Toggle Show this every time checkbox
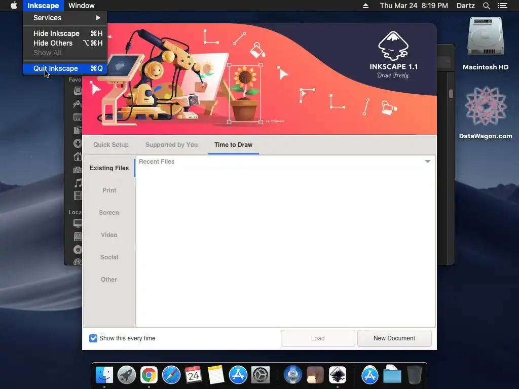The image size is (519, 389). [x=93, y=338]
